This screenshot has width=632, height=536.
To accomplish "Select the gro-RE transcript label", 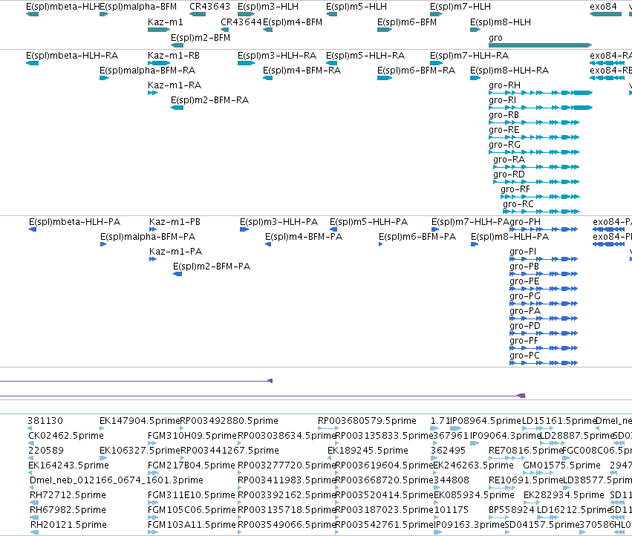I will point(504,130).
